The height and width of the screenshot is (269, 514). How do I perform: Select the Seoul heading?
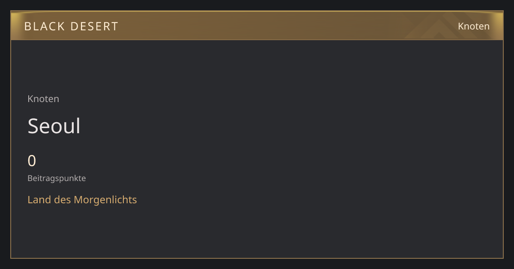pos(54,126)
